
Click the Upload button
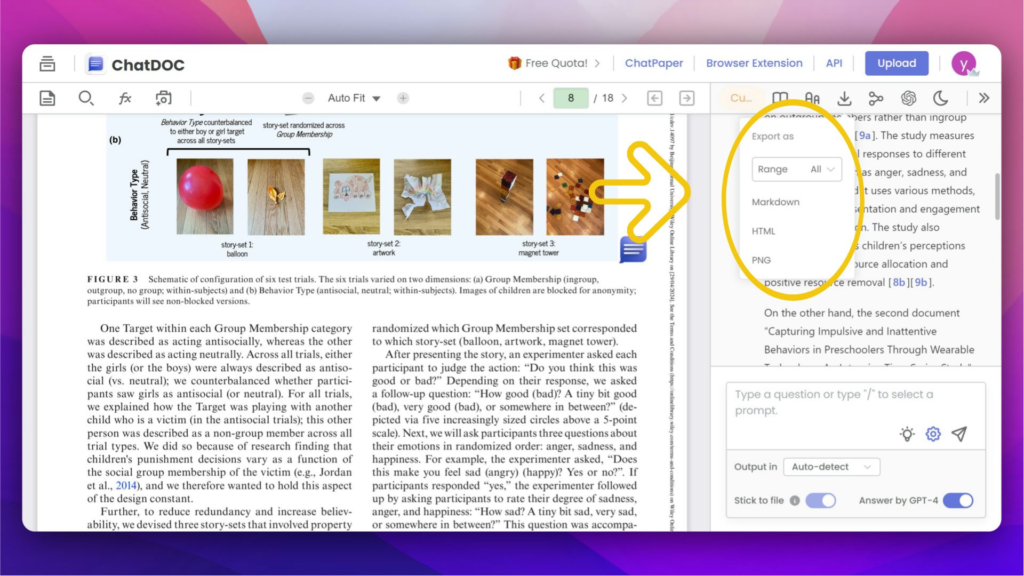point(896,63)
